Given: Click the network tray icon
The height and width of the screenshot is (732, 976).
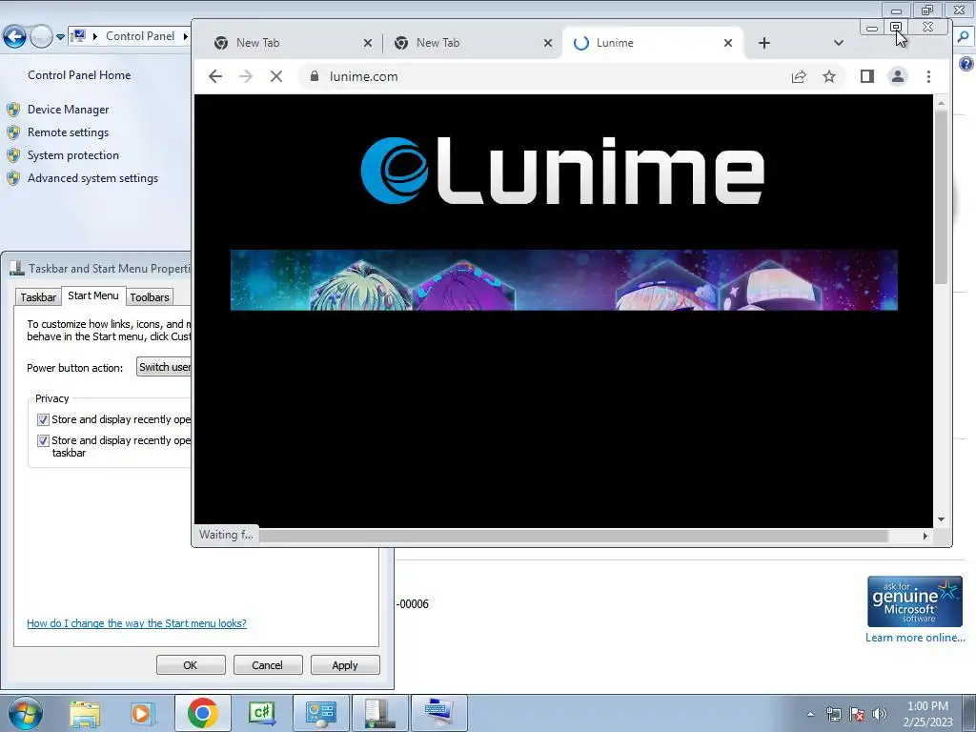Looking at the screenshot, I should point(833,714).
